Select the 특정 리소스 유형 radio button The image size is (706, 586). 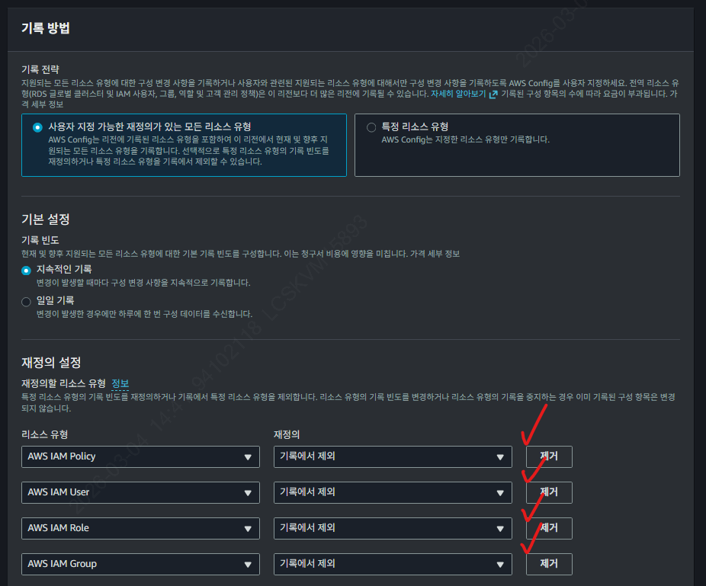[371, 127]
